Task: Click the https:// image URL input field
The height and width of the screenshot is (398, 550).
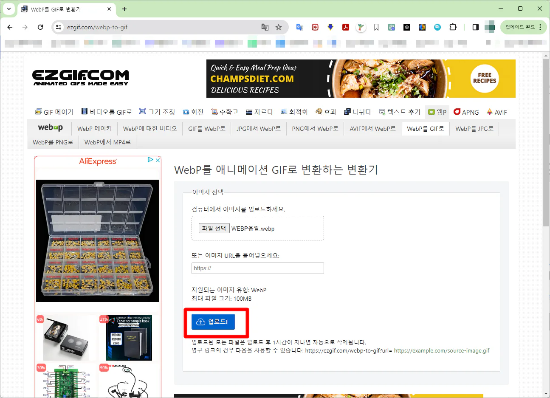Action: click(x=257, y=268)
